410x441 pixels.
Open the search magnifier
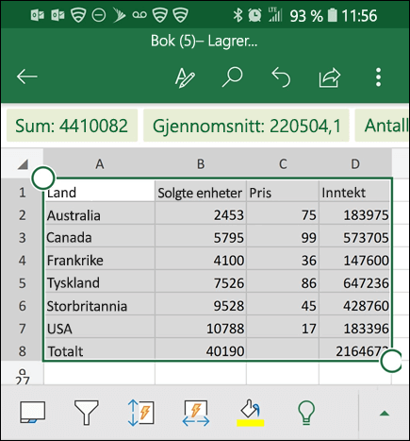tap(233, 76)
